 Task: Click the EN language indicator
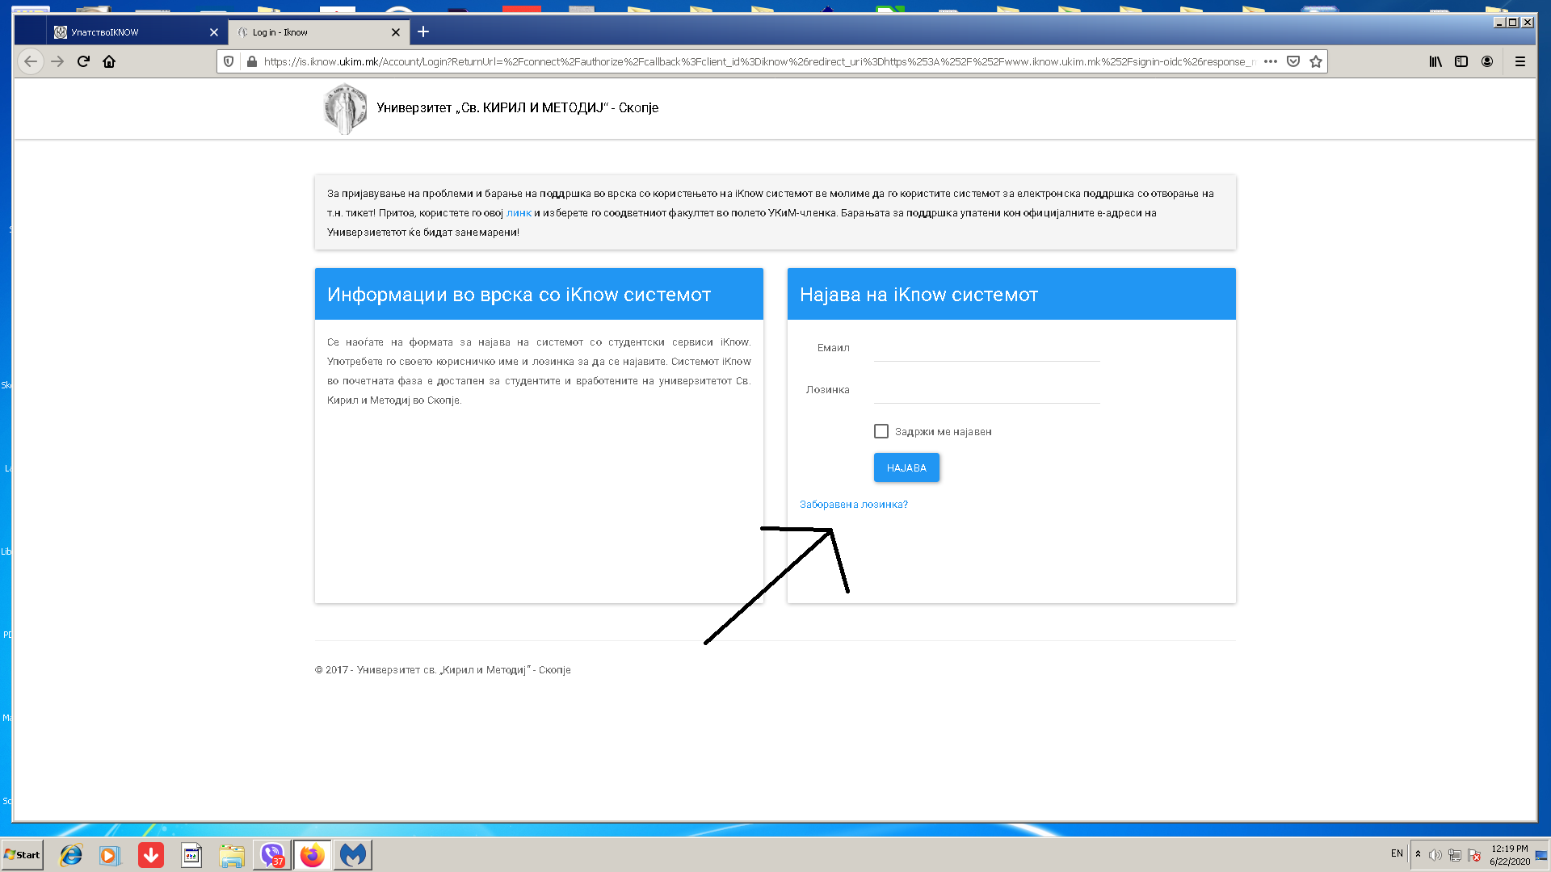tap(1397, 853)
